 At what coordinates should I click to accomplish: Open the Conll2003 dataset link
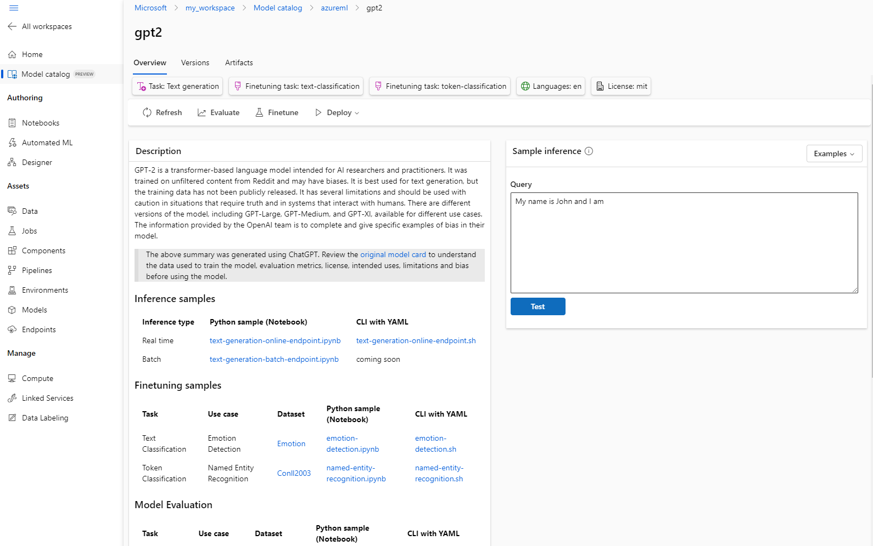point(294,473)
